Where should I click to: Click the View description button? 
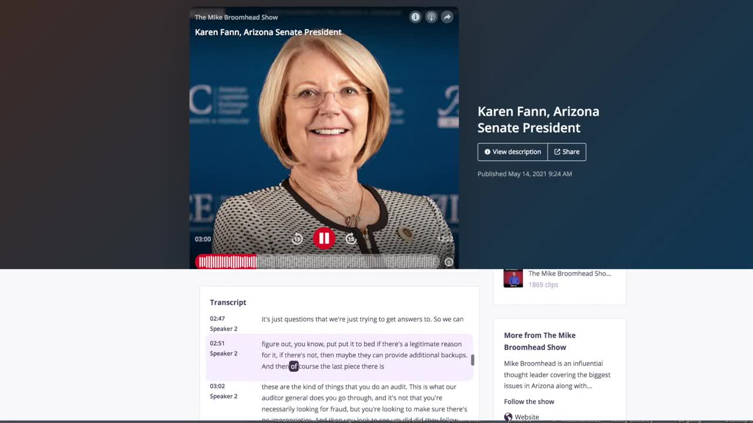click(512, 152)
